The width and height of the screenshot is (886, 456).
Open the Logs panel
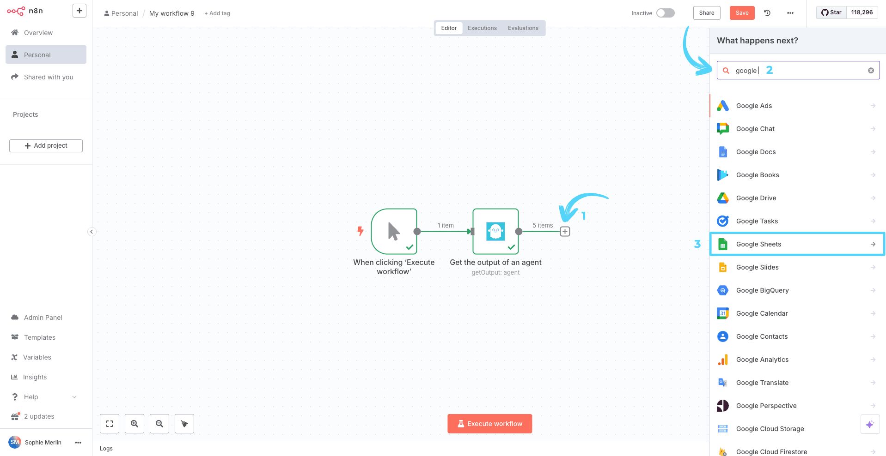(106, 449)
